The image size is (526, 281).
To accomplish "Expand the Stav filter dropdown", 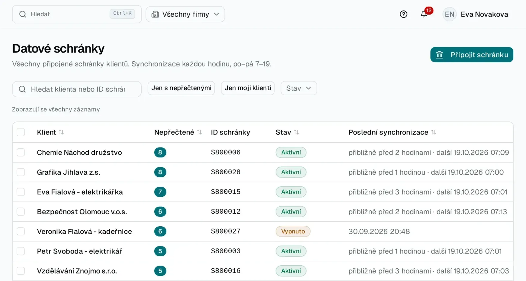I will coord(299,88).
